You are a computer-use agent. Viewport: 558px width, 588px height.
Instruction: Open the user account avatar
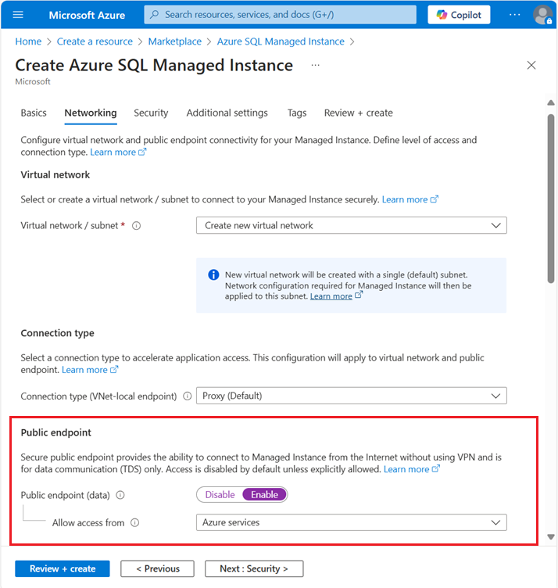[x=542, y=15]
